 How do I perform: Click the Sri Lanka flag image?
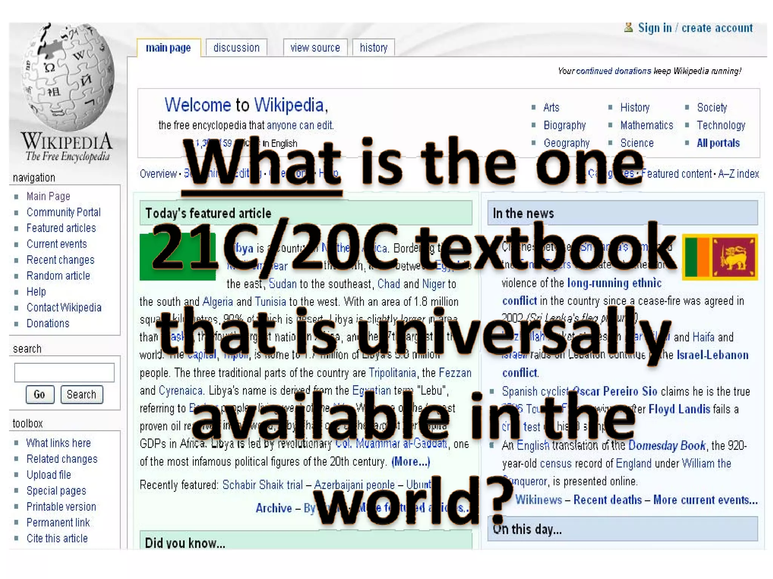[x=720, y=257]
